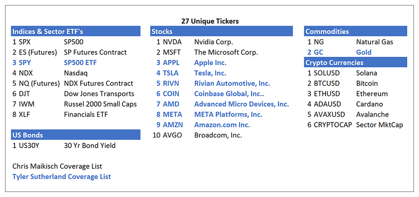The height and width of the screenshot is (197, 419).
Task: Click Tesla, Inc. entry
Action: [210, 73]
